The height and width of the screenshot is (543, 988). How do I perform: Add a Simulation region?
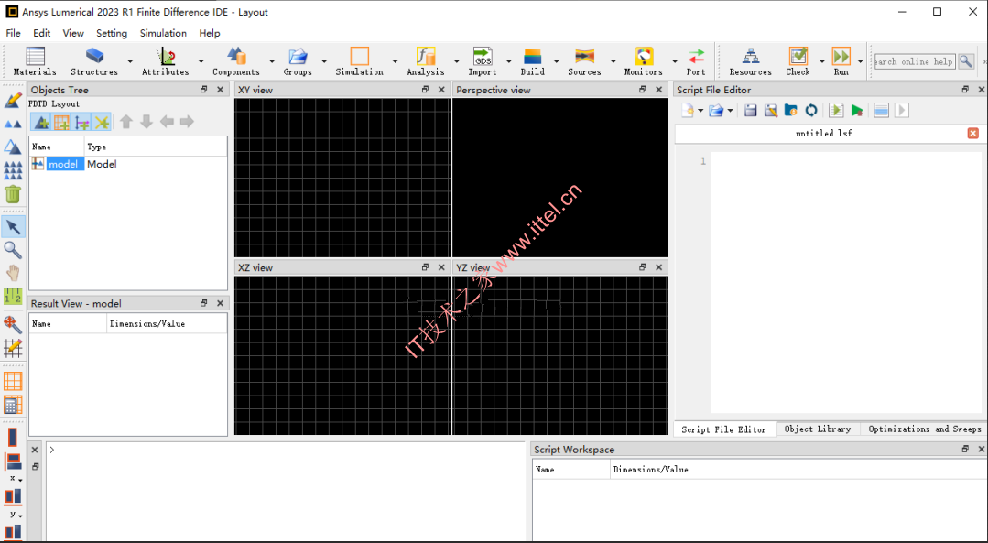(x=359, y=61)
